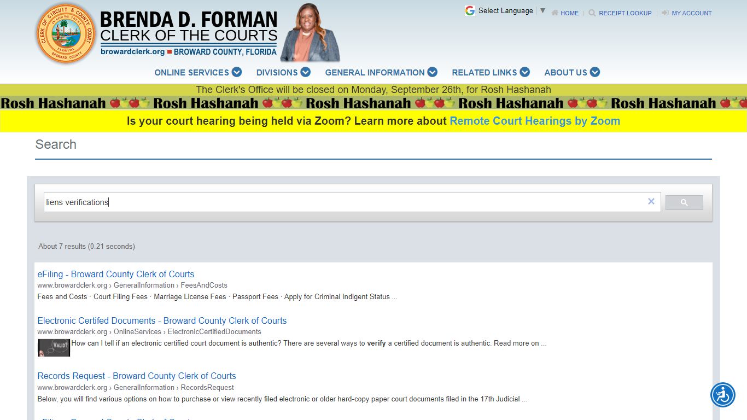The image size is (747, 420).
Task: Click the 'About 7 results' count text
Action: [x=86, y=246]
